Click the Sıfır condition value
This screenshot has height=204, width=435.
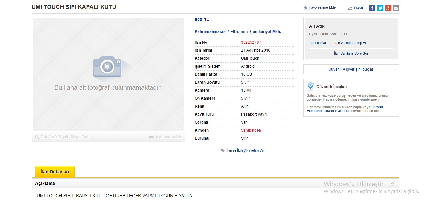tap(244, 138)
